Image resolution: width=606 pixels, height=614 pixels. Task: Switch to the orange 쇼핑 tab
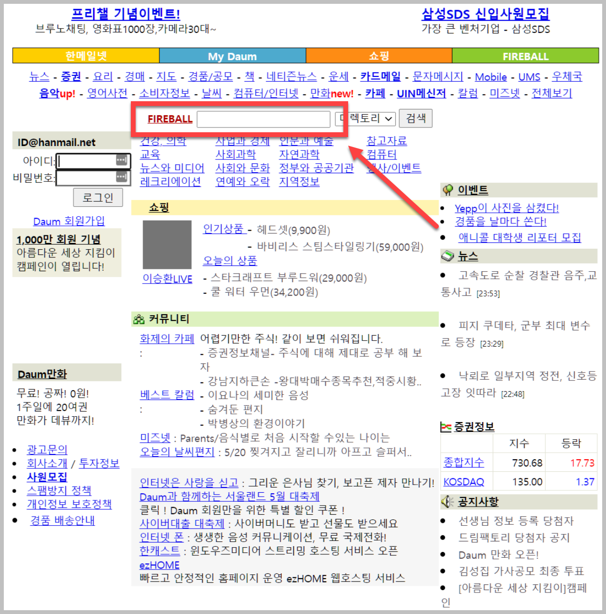click(379, 55)
